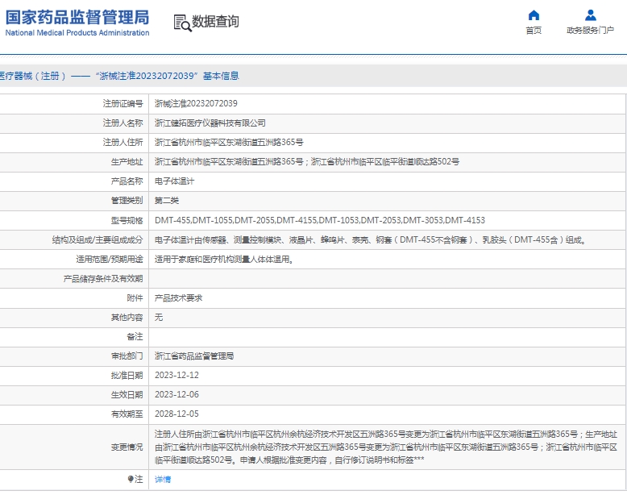Click the 结构及组成 composition description
This screenshot has height=495, width=627.
coord(370,239)
